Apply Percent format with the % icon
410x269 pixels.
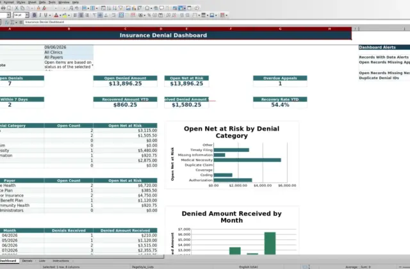pyautogui.click(x=149, y=15)
